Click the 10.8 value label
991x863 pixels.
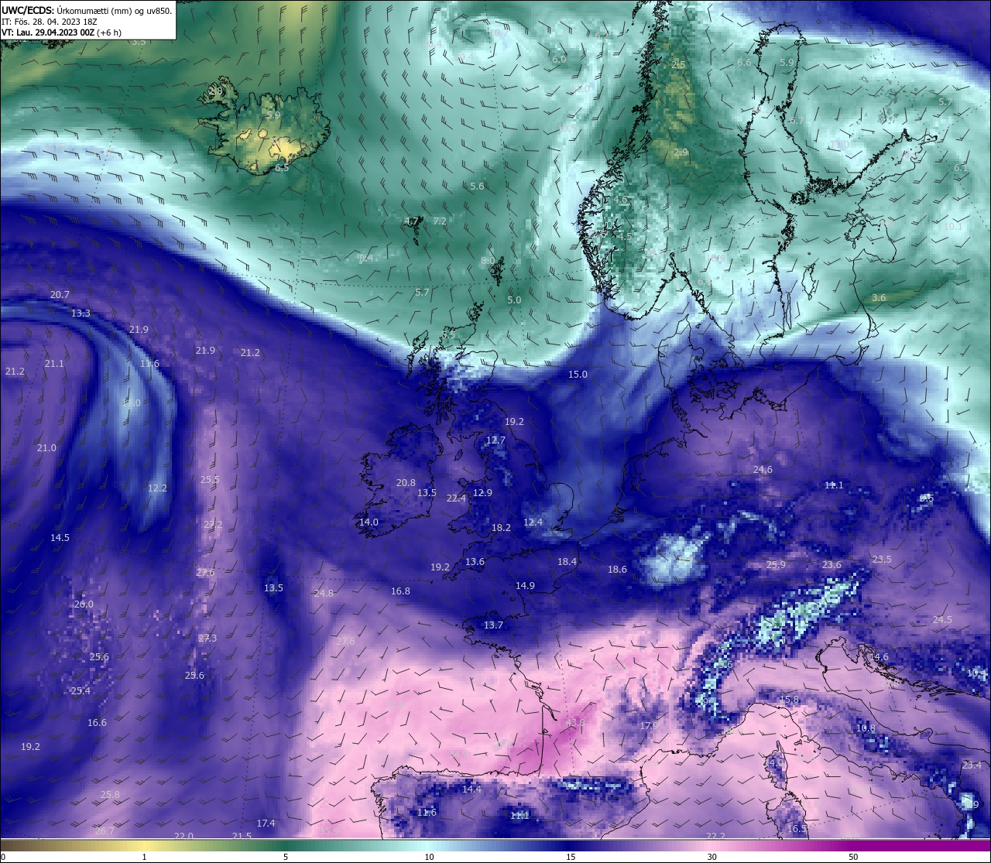866,728
